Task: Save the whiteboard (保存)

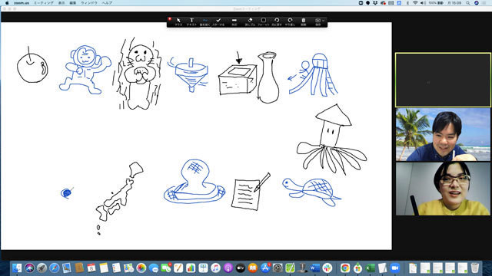Action: 317,21
